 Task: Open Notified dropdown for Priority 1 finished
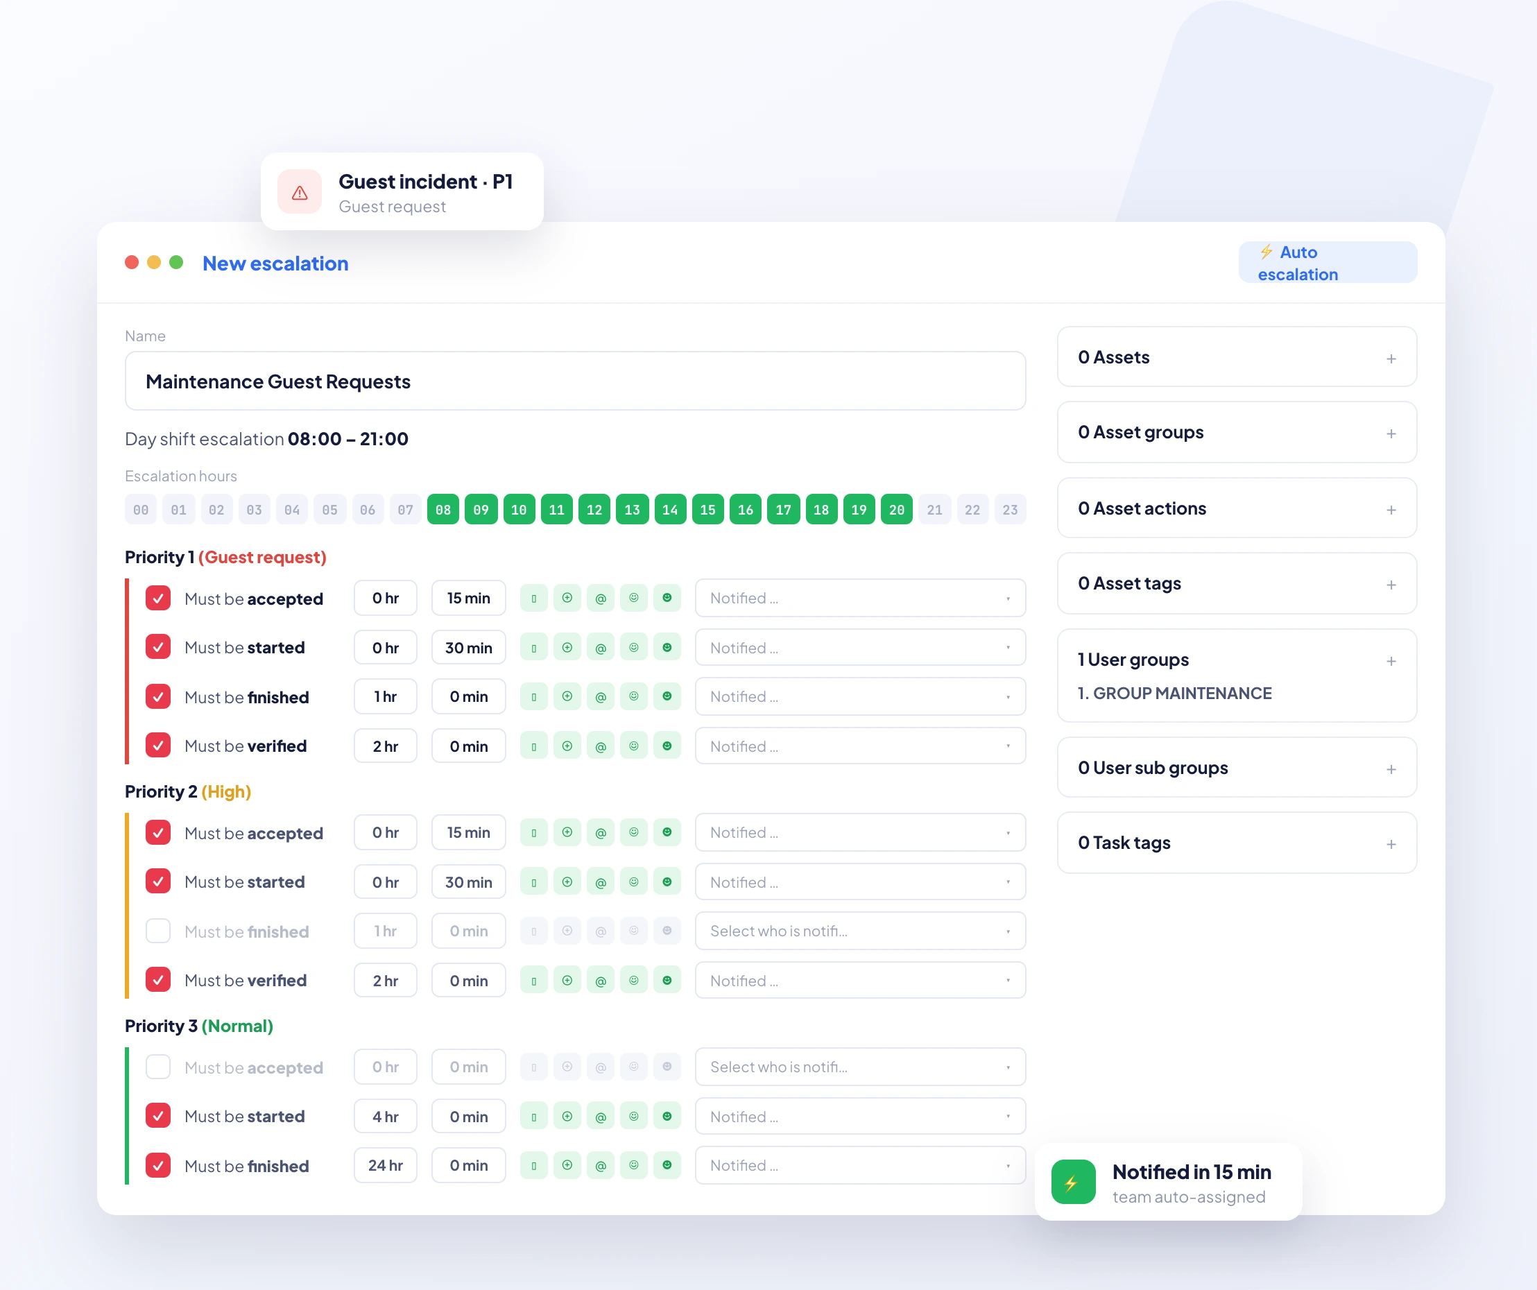pos(860,696)
